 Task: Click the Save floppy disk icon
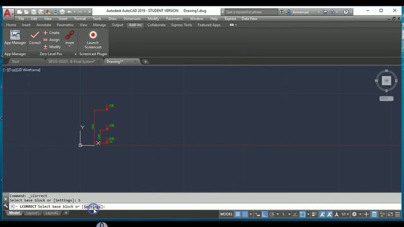point(33,12)
